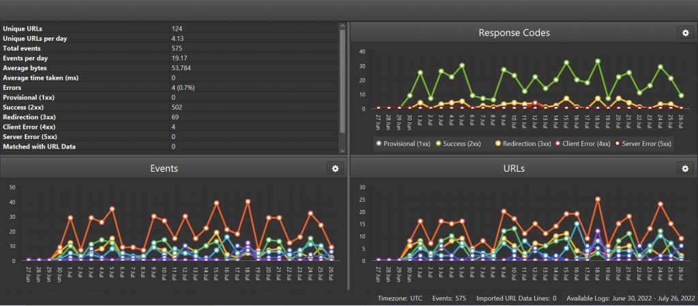Click the 9 Jul orange point in URLs chart
Screen dimensions: 698x306
[x=504, y=212]
